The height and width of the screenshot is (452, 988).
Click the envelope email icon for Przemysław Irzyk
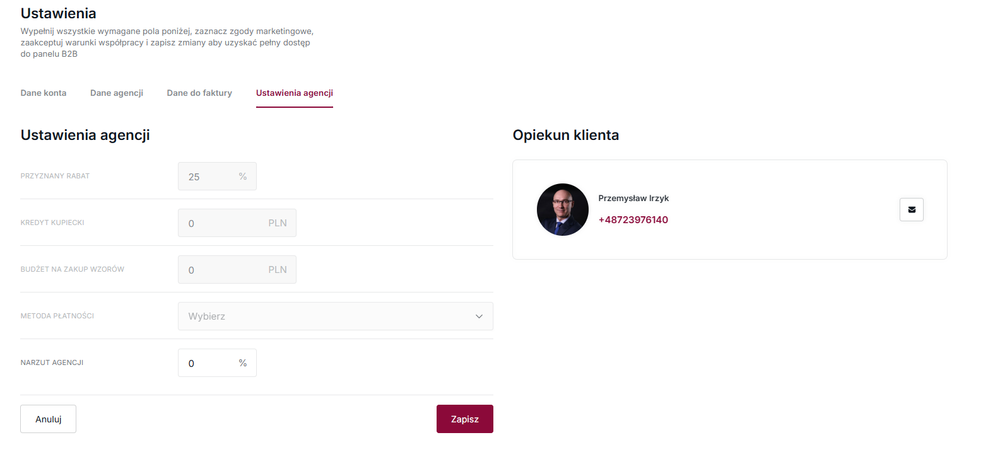click(911, 210)
